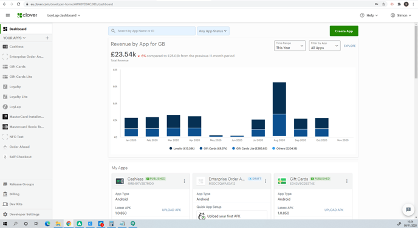Open the Any App Status filter
418x228 pixels.
pos(213,31)
